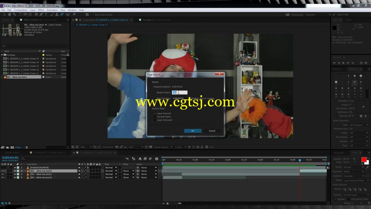Select the Puppet Pin tool
371x209 pixels.
[x=74, y=14]
